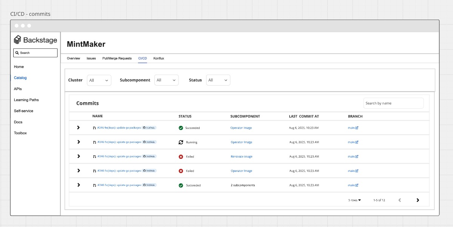Click pull request icon in the Running row
The width and height of the screenshot is (453, 227).
(94, 142)
